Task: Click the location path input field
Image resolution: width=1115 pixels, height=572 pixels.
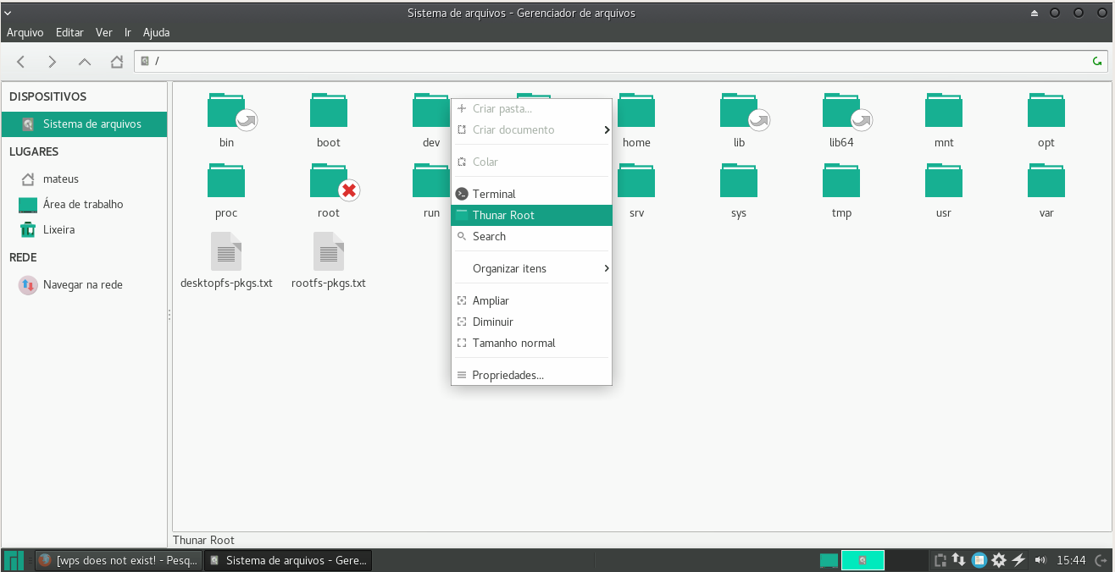Action: click(x=621, y=61)
